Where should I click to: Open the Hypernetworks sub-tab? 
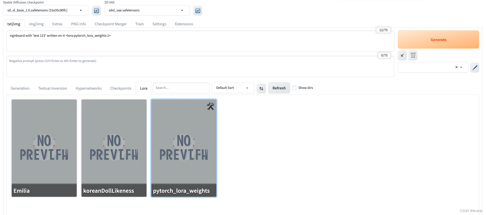click(x=89, y=88)
